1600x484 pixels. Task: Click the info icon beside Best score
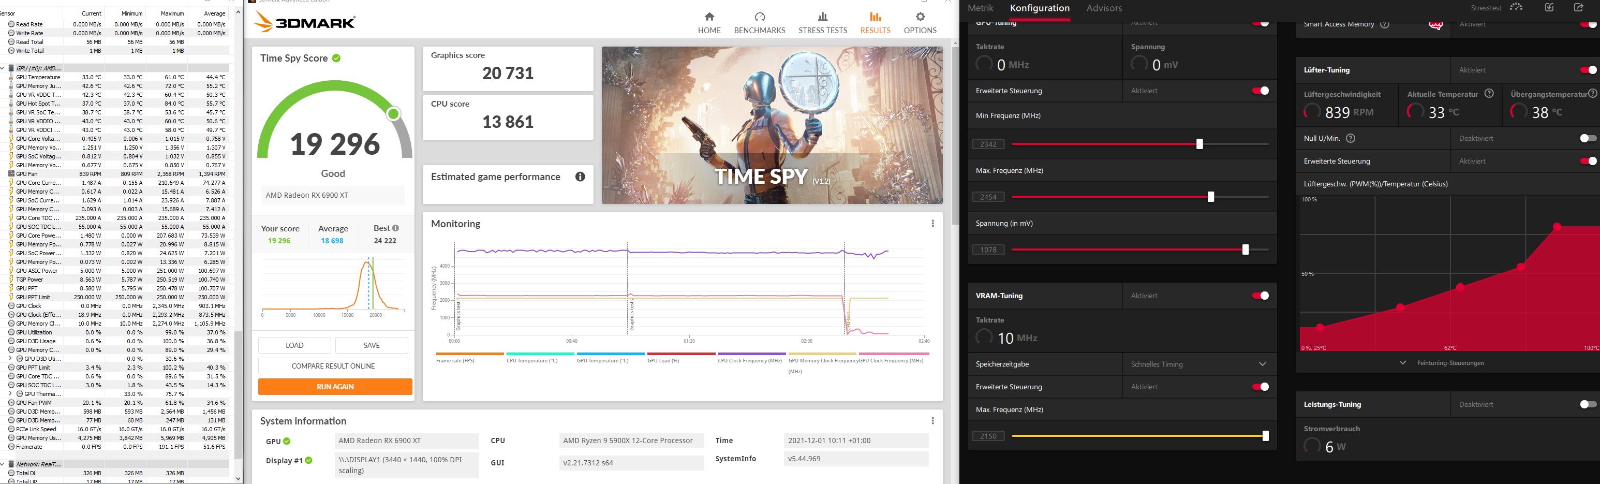[x=396, y=228]
